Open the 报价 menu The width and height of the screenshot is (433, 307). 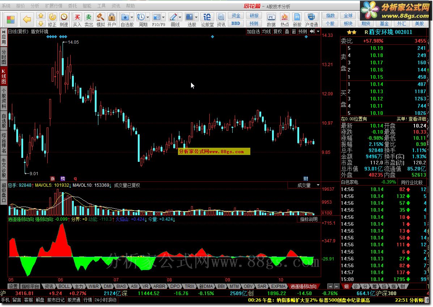20,6
